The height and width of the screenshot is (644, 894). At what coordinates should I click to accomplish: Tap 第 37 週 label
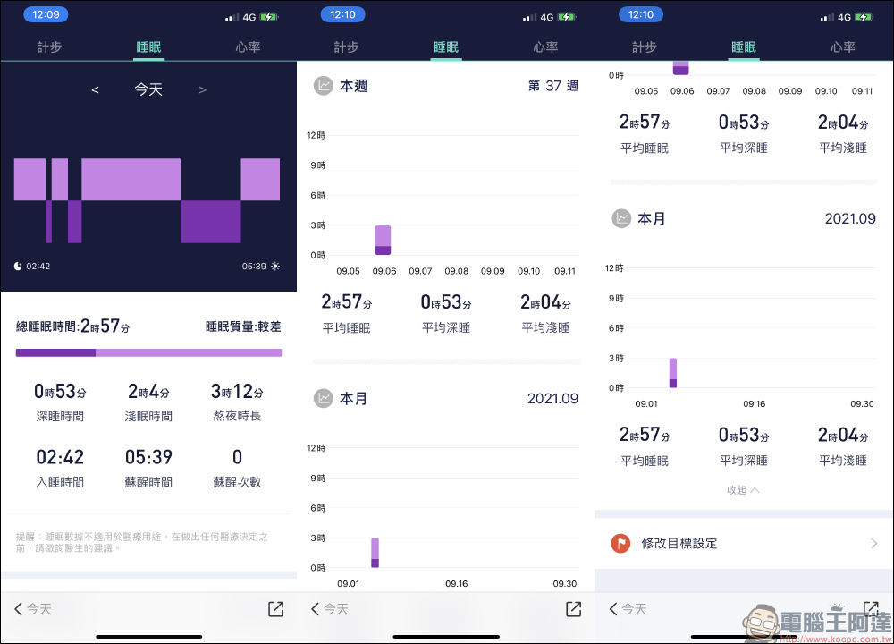point(553,86)
